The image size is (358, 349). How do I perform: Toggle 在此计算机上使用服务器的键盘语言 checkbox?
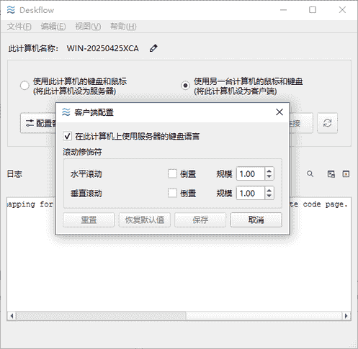tap(67, 136)
